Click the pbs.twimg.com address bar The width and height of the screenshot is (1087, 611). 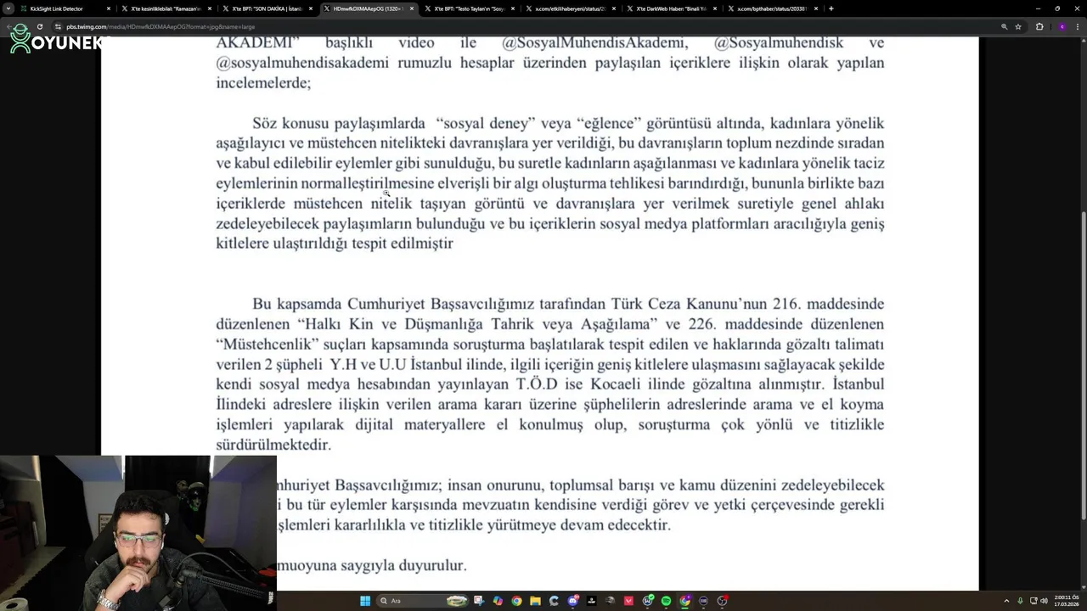[x=527, y=26]
